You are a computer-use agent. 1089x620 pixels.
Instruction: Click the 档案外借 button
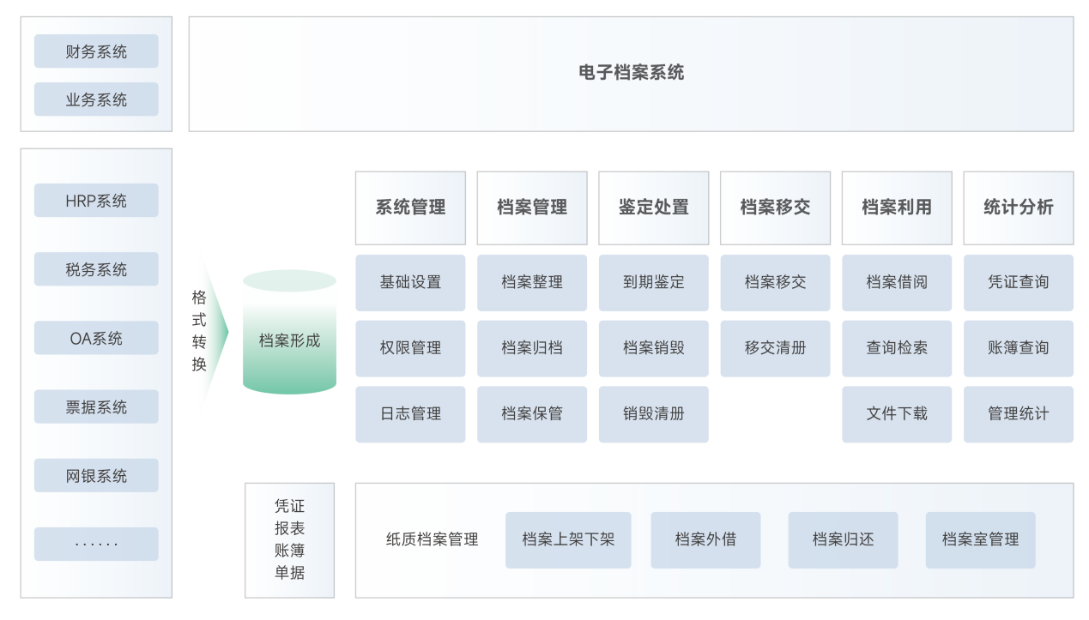pyautogui.click(x=705, y=539)
